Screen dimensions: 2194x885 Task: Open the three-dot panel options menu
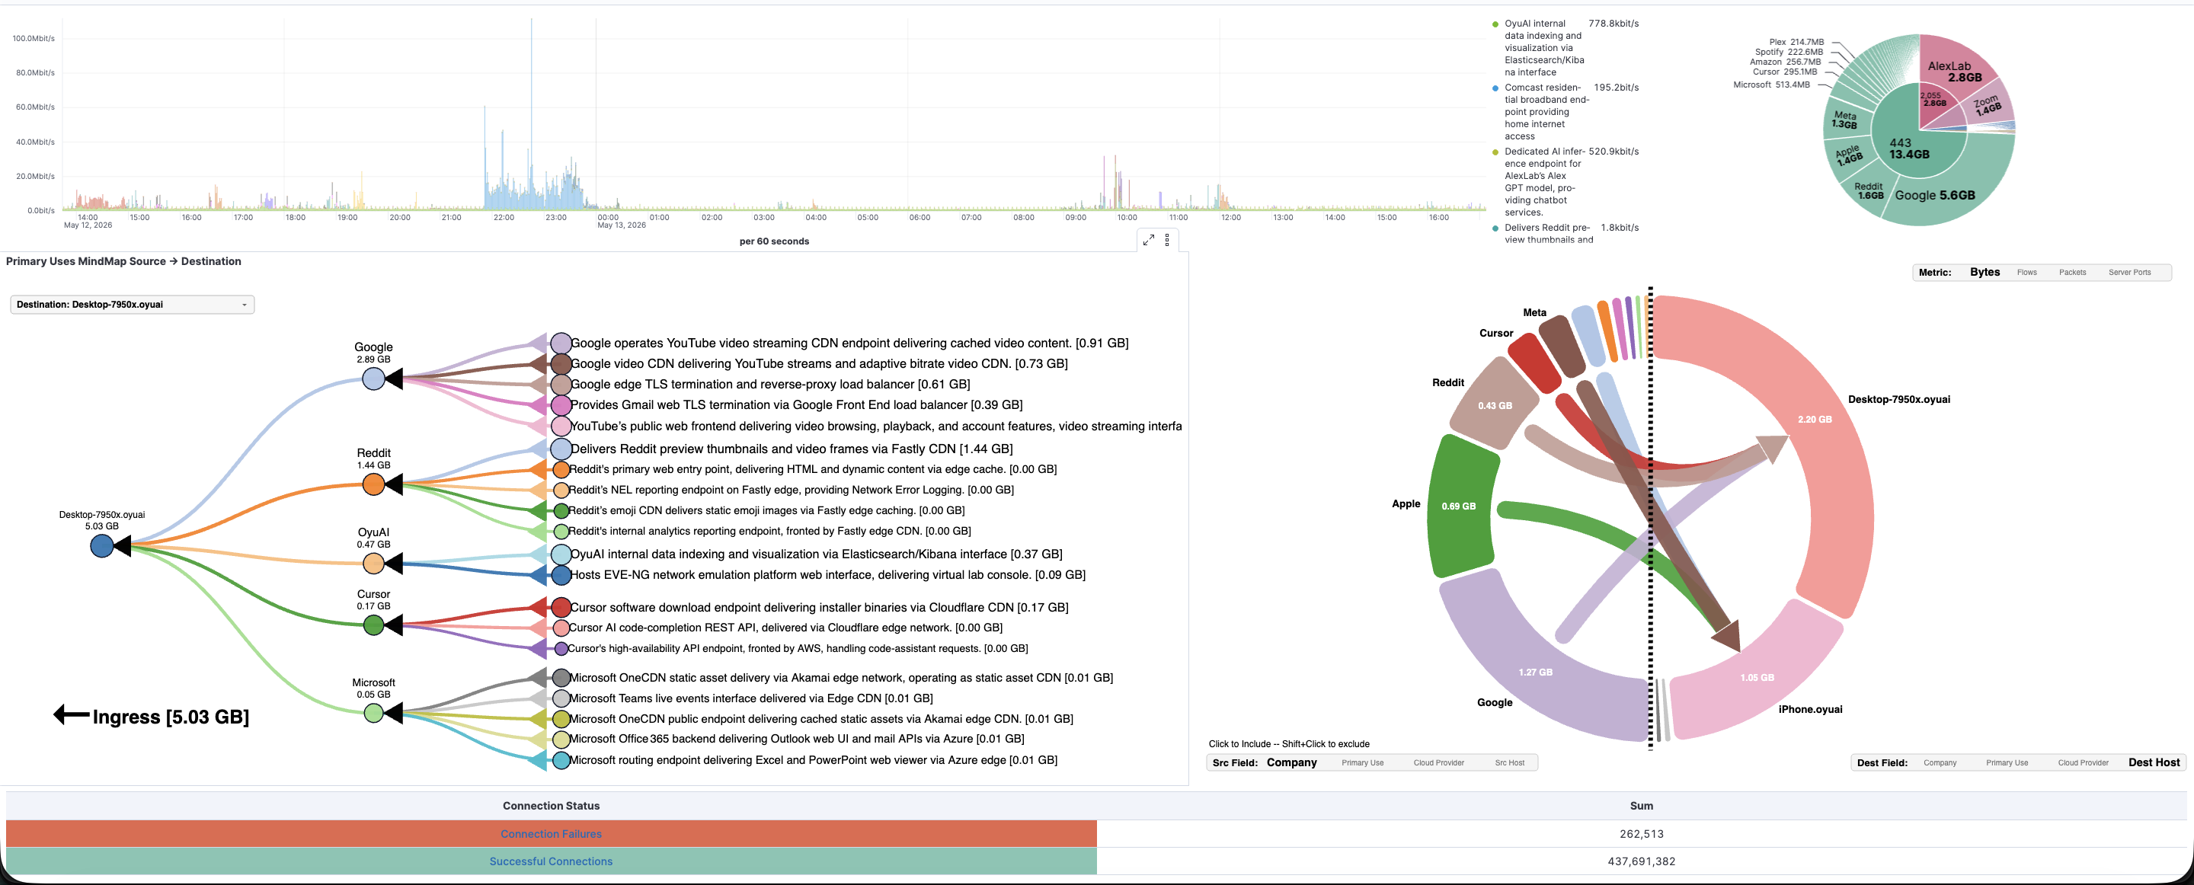1167,240
